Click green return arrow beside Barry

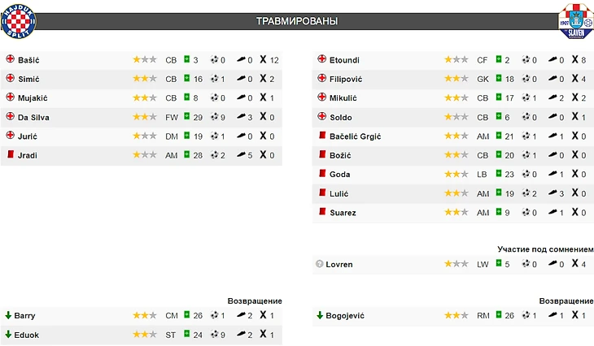[8, 315]
